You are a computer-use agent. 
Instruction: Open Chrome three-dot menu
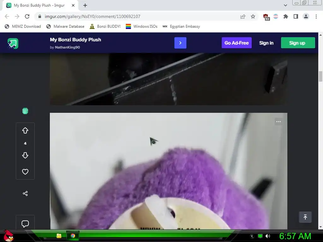(x=316, y=16)
